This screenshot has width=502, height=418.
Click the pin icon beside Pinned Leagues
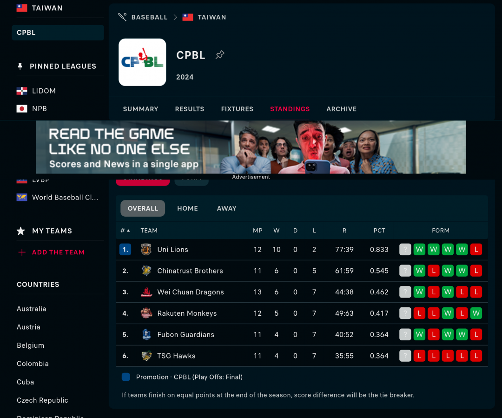coord(20,66)
